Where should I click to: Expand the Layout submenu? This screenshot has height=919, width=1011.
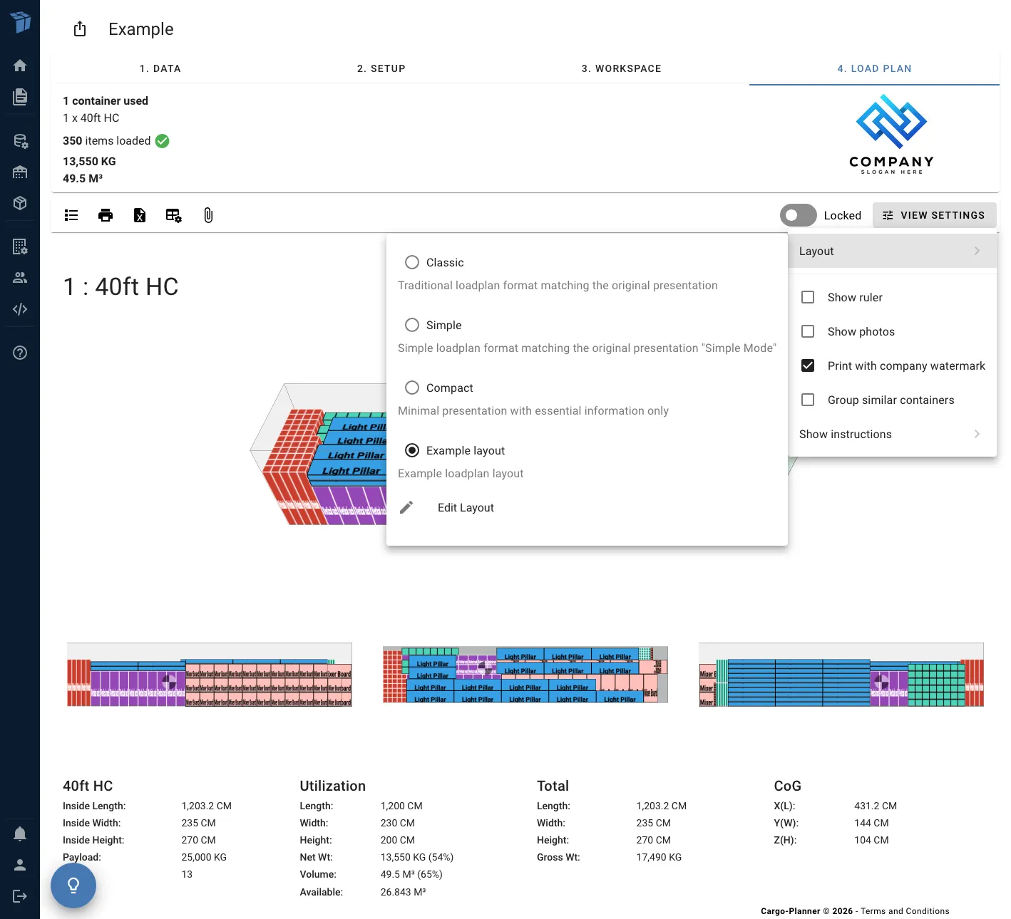coord(892,251)
